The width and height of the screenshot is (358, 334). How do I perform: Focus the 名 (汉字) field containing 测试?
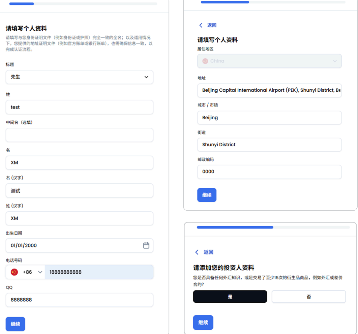coord(80,191)
